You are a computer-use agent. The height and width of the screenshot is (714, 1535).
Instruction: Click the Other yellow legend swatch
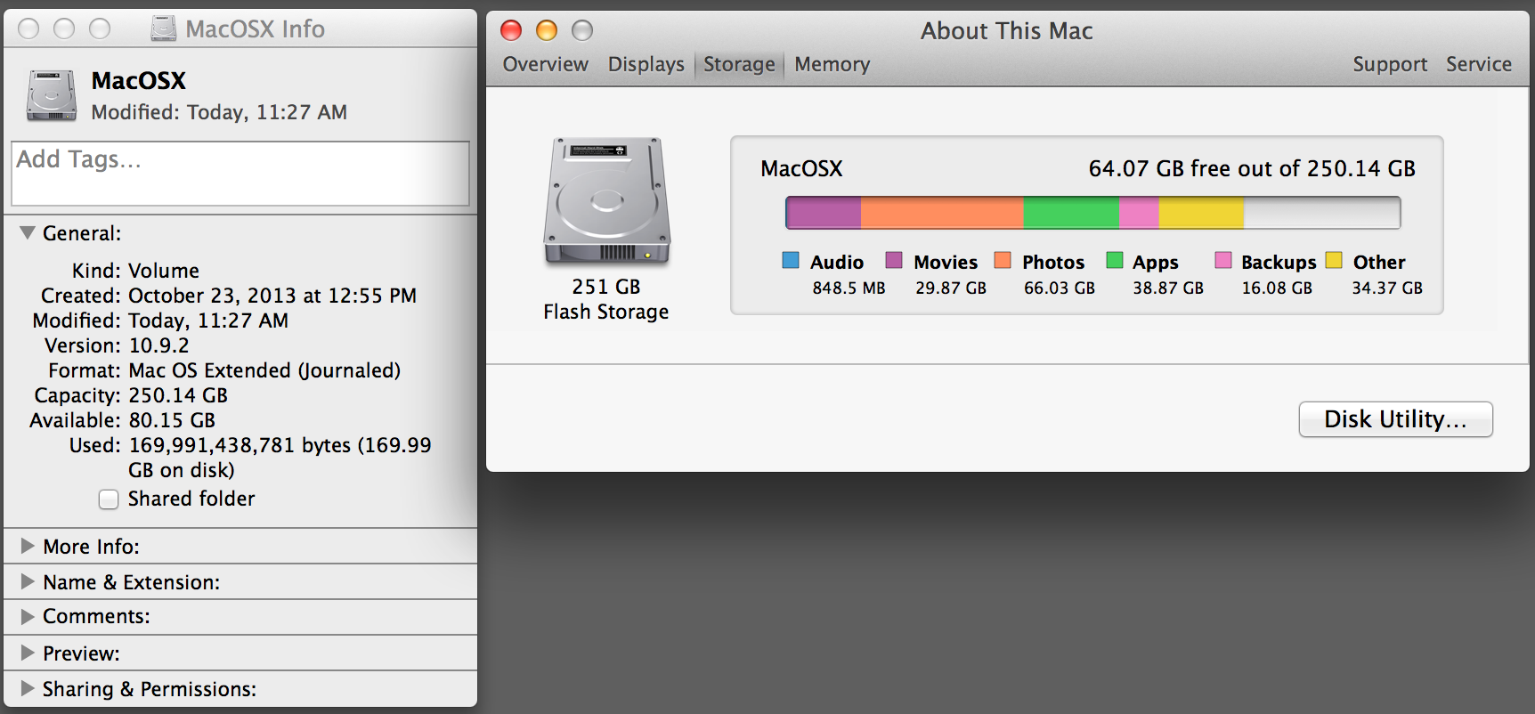pos(1334,260)
